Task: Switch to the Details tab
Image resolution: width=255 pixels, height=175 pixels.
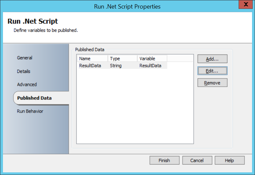Action: coord(24,71)
